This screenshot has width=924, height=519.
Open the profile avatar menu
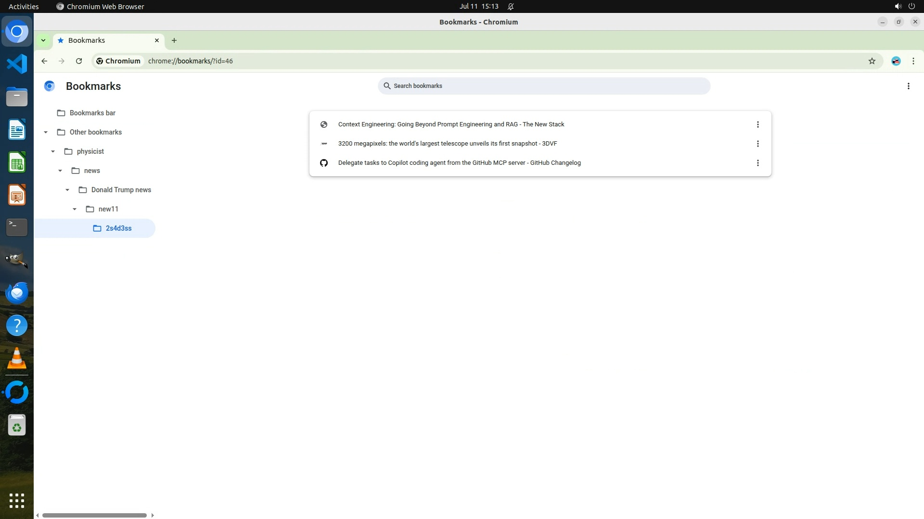click(896, 61)
